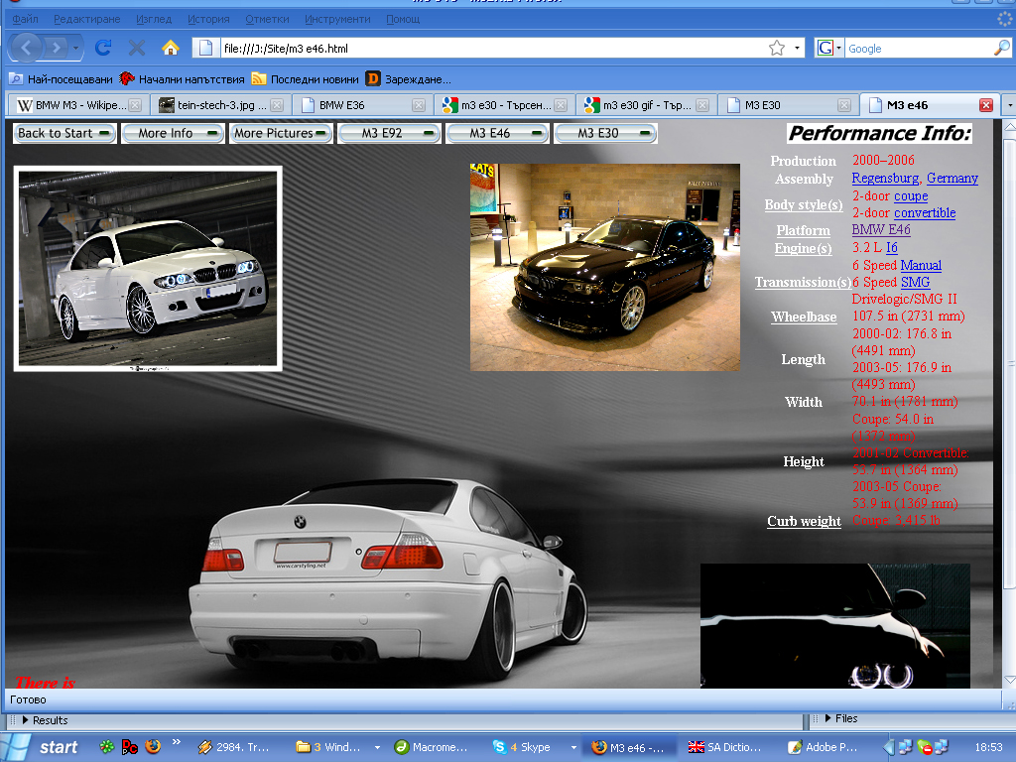Click the Google search magnifier icon
The image size is (1016, 762).
[1001, 48]
